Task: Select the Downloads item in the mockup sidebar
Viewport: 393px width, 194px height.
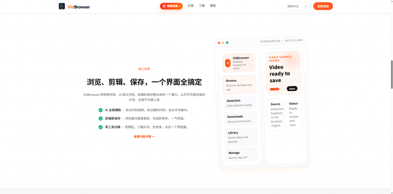Action: [240, 119]
